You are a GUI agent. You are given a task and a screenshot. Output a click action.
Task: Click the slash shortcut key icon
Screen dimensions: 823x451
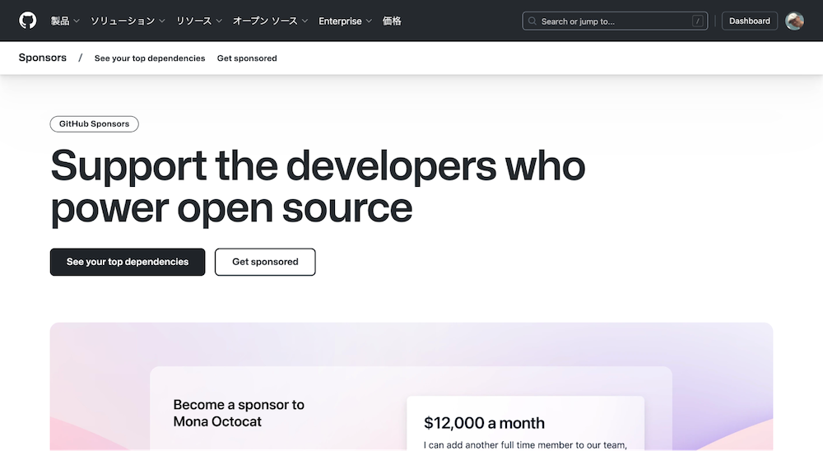click(698, 21)
